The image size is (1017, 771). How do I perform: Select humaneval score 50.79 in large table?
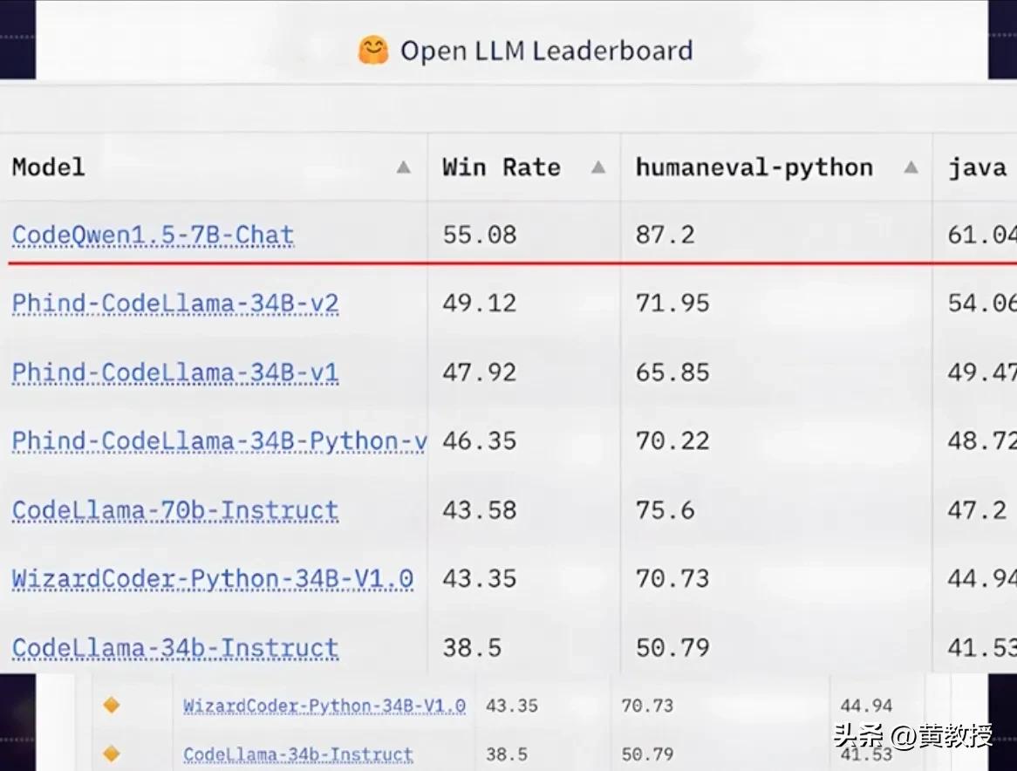[x=672, y=648]
